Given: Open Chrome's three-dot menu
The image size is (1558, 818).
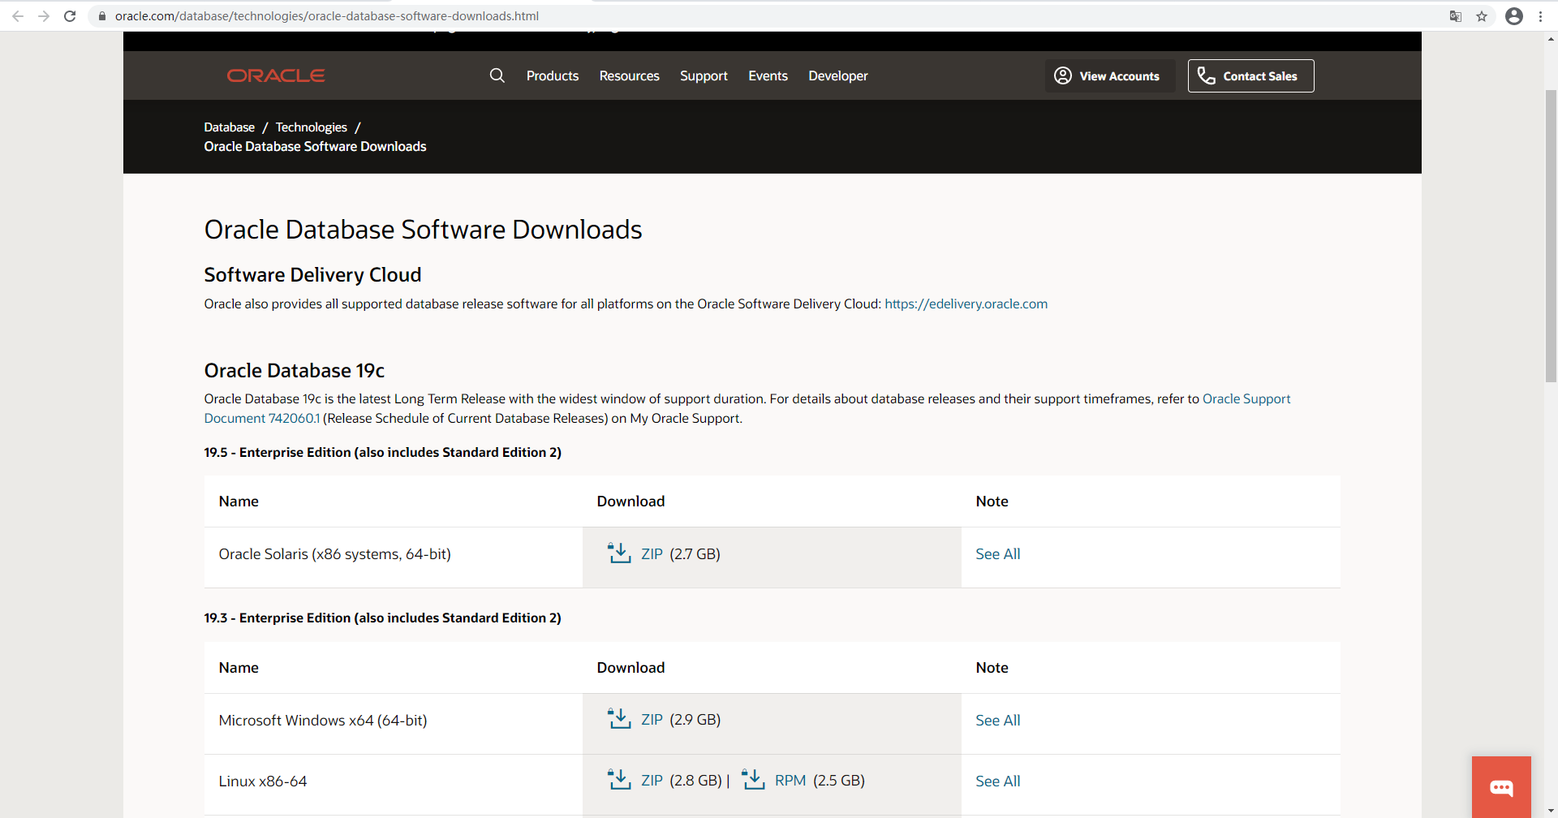Looking at the screenshot, I should pyautogui.click(x=1540, y=16).
